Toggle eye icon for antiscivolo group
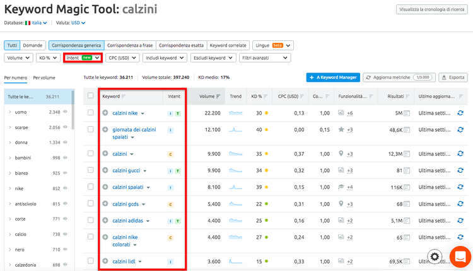 (65, 204)
